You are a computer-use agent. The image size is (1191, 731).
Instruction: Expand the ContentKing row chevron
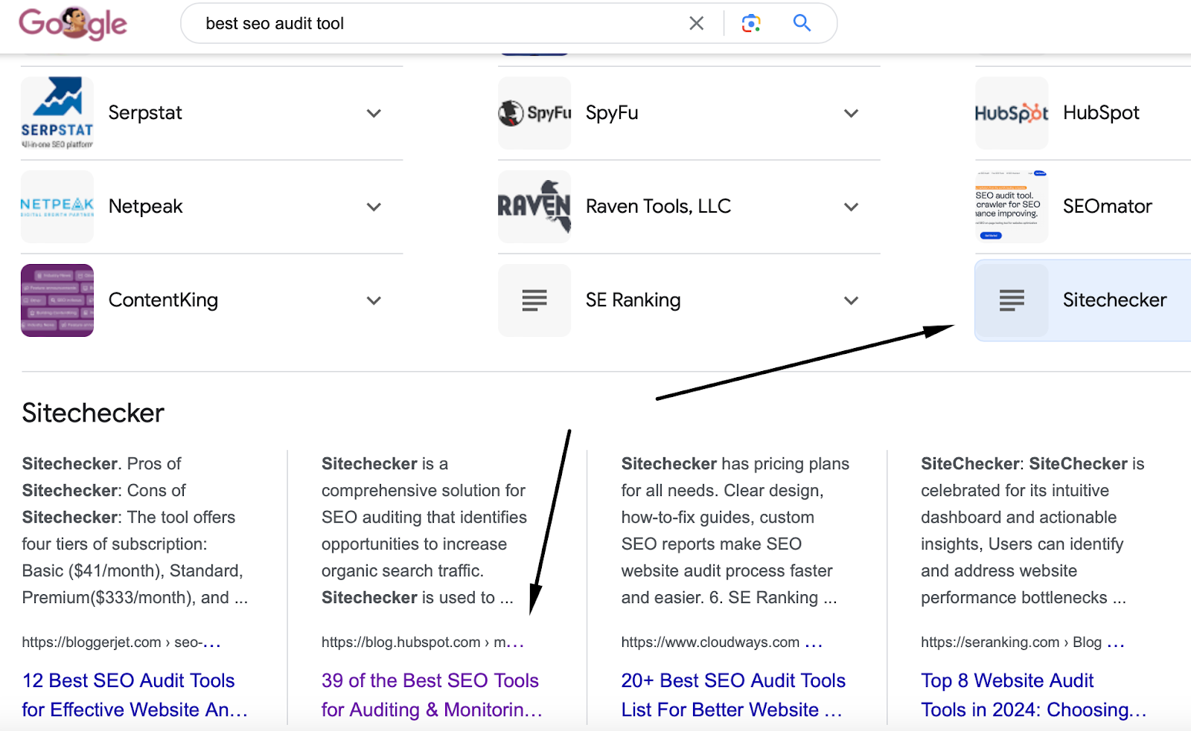click(374, 300)
